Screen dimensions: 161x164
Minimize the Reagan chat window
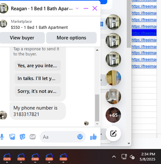pyautogui.click(x=86, y=9)
